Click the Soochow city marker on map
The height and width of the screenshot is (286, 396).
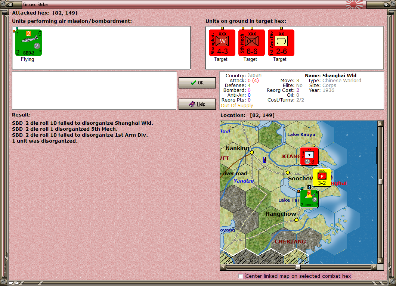[x=288, y=172]
